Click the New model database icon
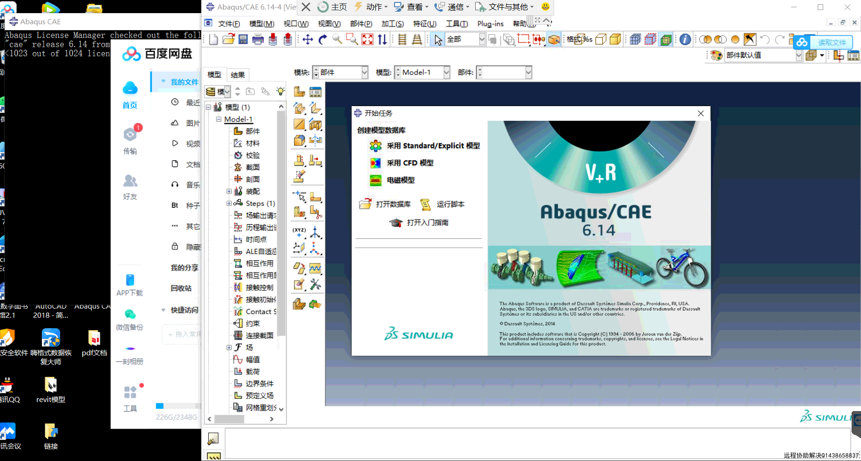Screen dimensions: 861x461 point(214,39)
